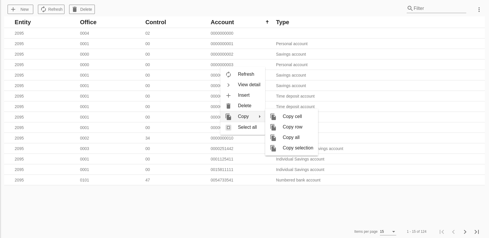Click control cell 34

148,138
